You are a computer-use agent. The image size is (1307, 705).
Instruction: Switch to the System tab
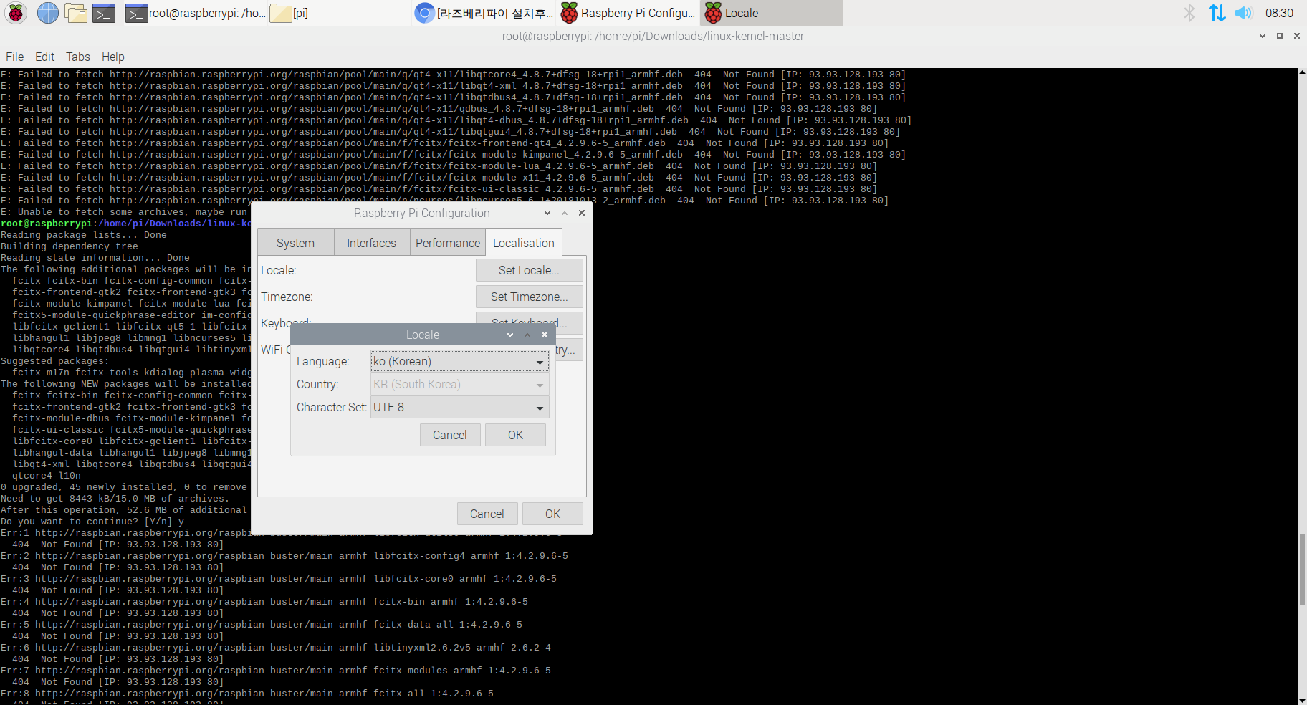[x=295, y=243]
